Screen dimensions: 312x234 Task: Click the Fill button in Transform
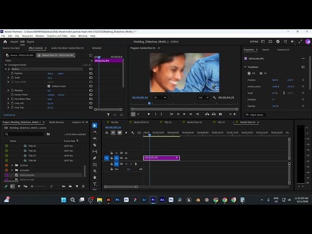point(252,73)
